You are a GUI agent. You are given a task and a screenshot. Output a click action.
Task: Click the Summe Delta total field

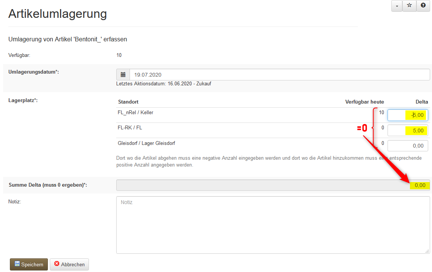(273, 185)
